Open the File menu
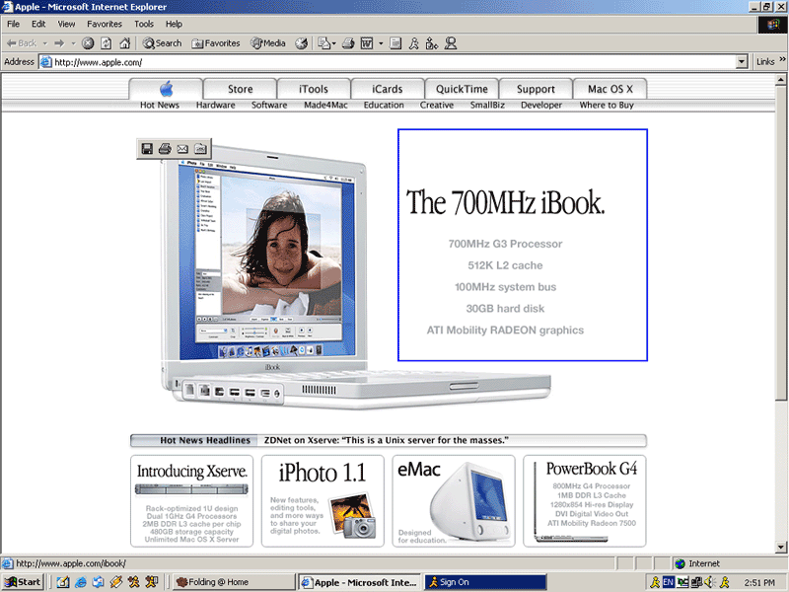The height and width of the screenshot is (592, 789). tap(14, 24)
